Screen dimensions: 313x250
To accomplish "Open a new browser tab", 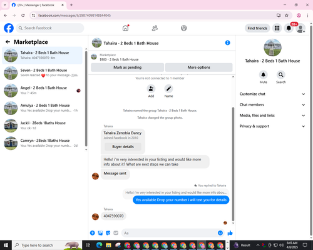I will coord(71,5).
